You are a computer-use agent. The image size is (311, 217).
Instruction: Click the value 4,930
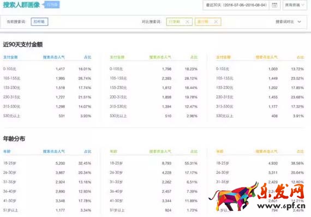(273, 163)
